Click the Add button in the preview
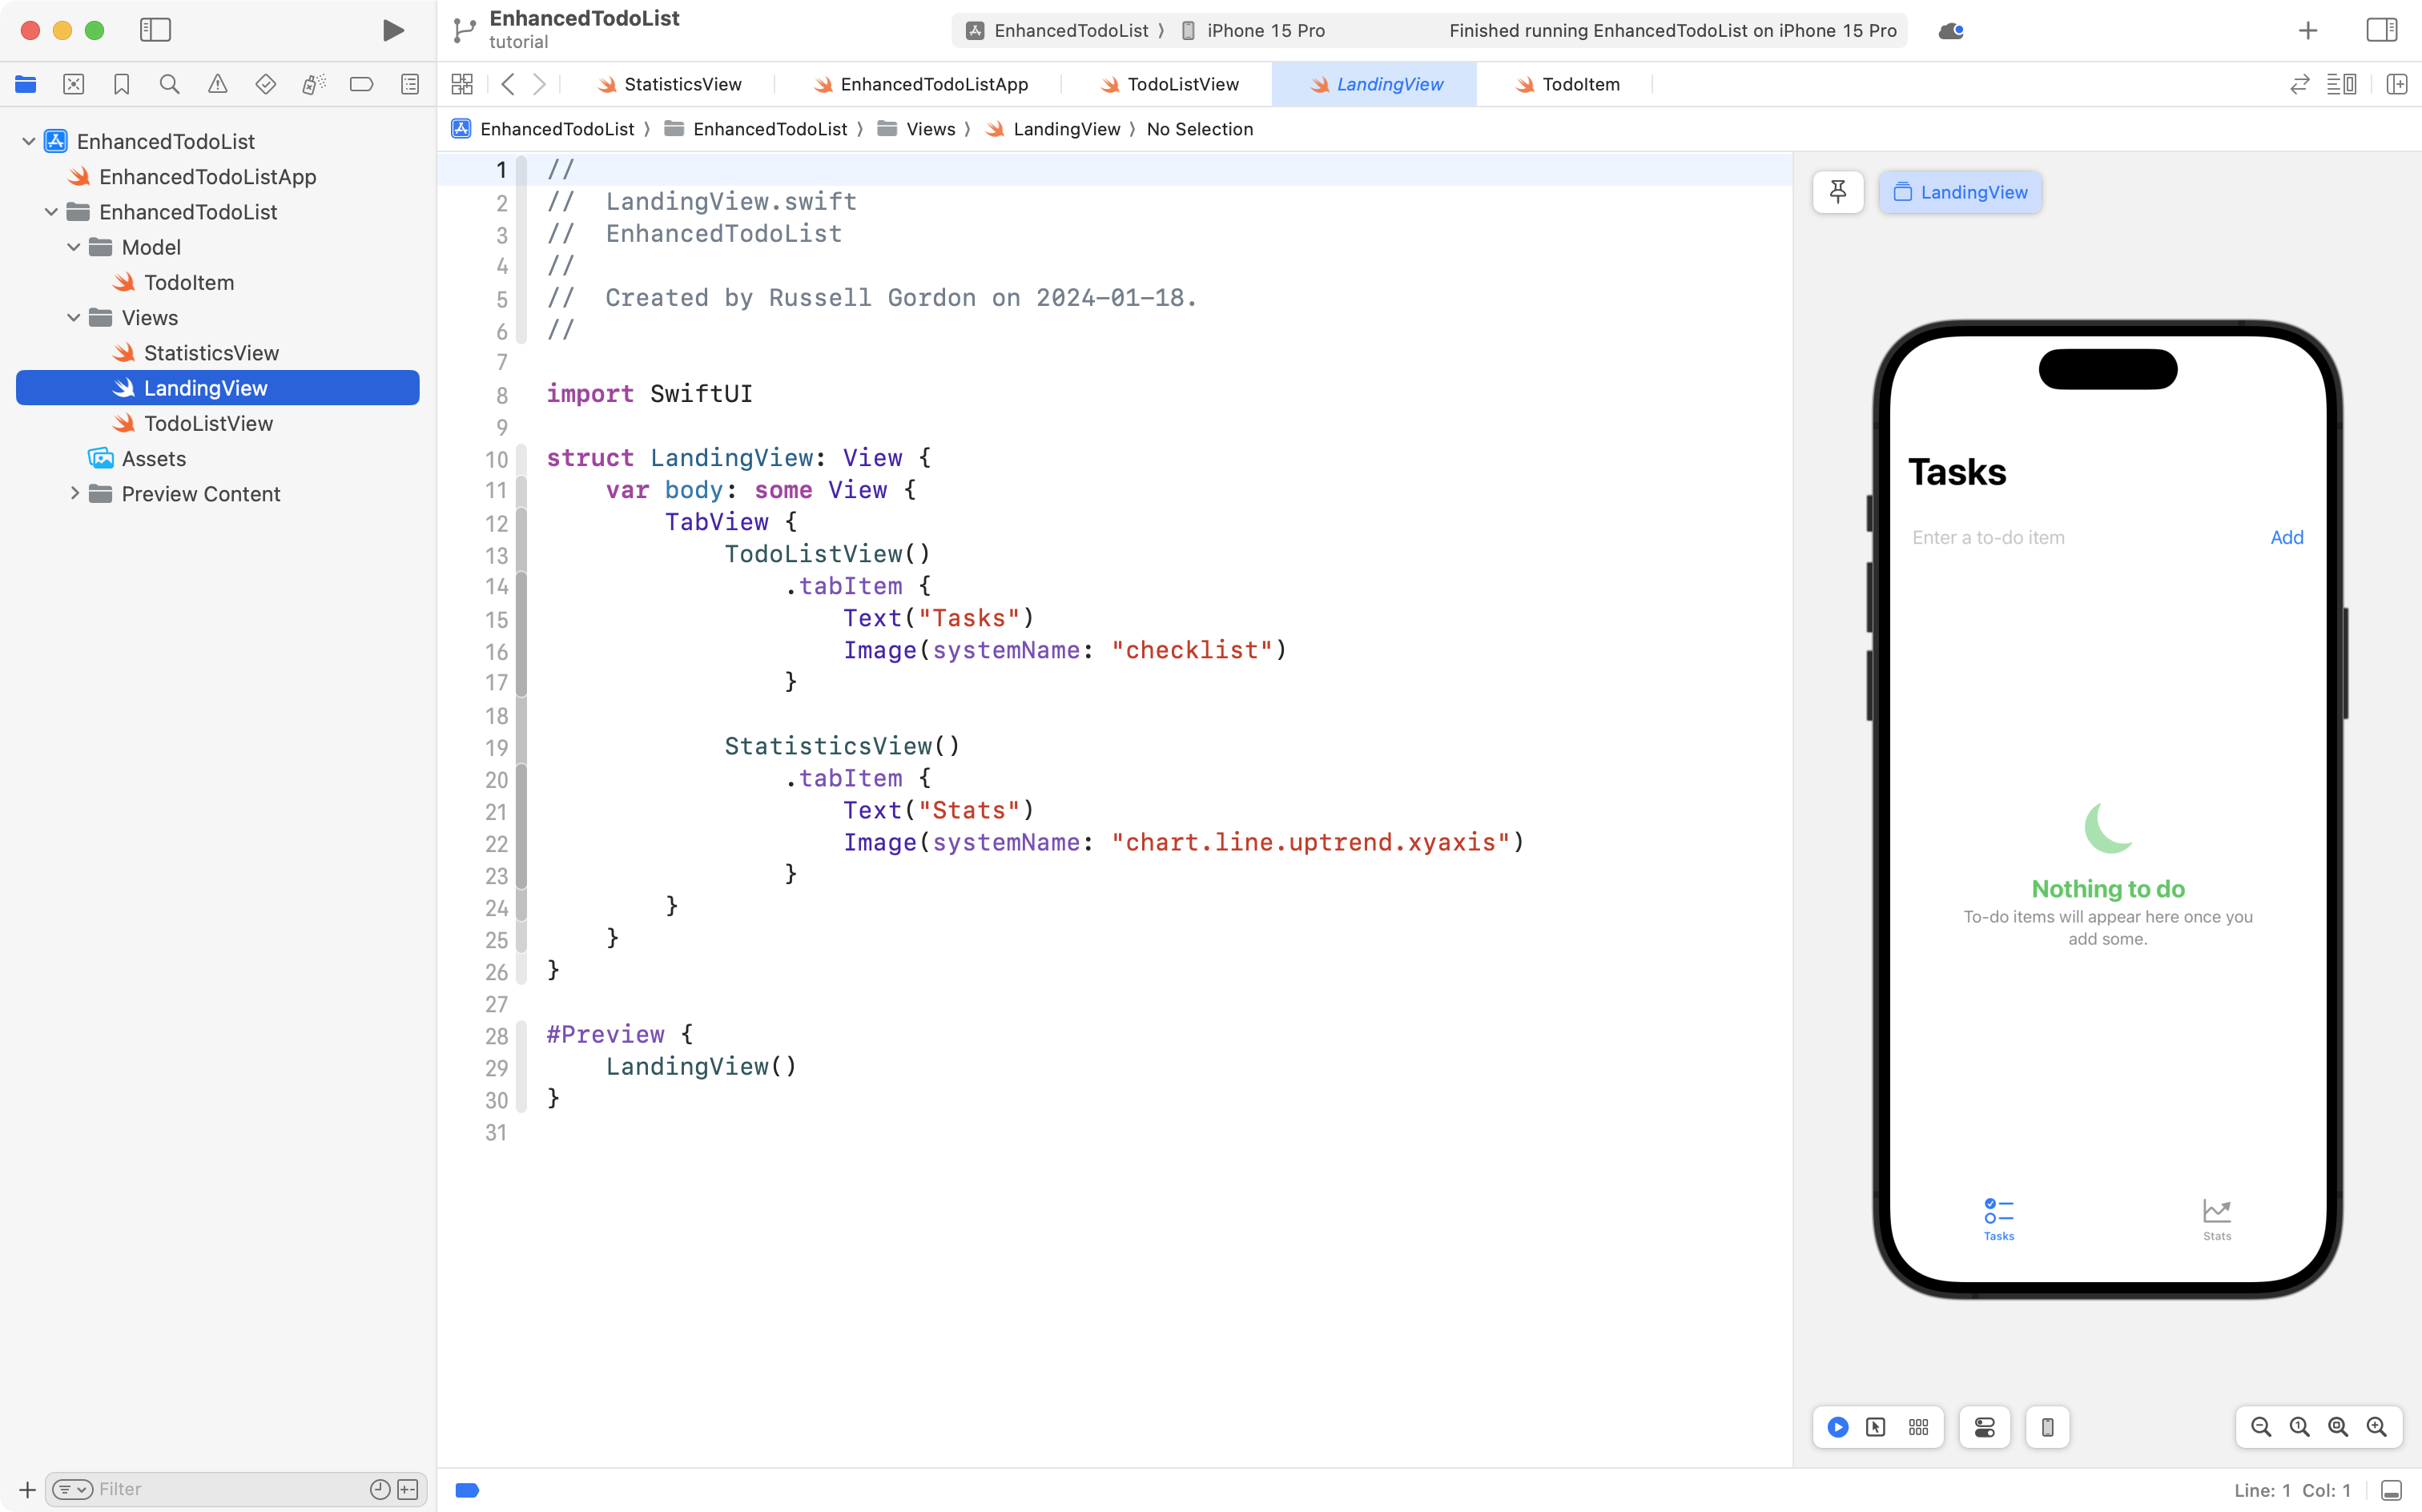 (2285, 537)
